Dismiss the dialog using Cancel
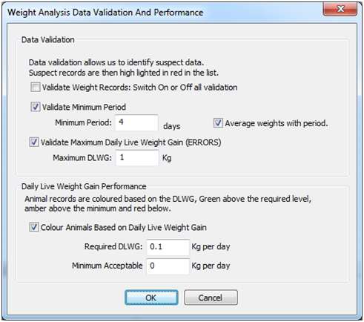 [x=211, y=298]
